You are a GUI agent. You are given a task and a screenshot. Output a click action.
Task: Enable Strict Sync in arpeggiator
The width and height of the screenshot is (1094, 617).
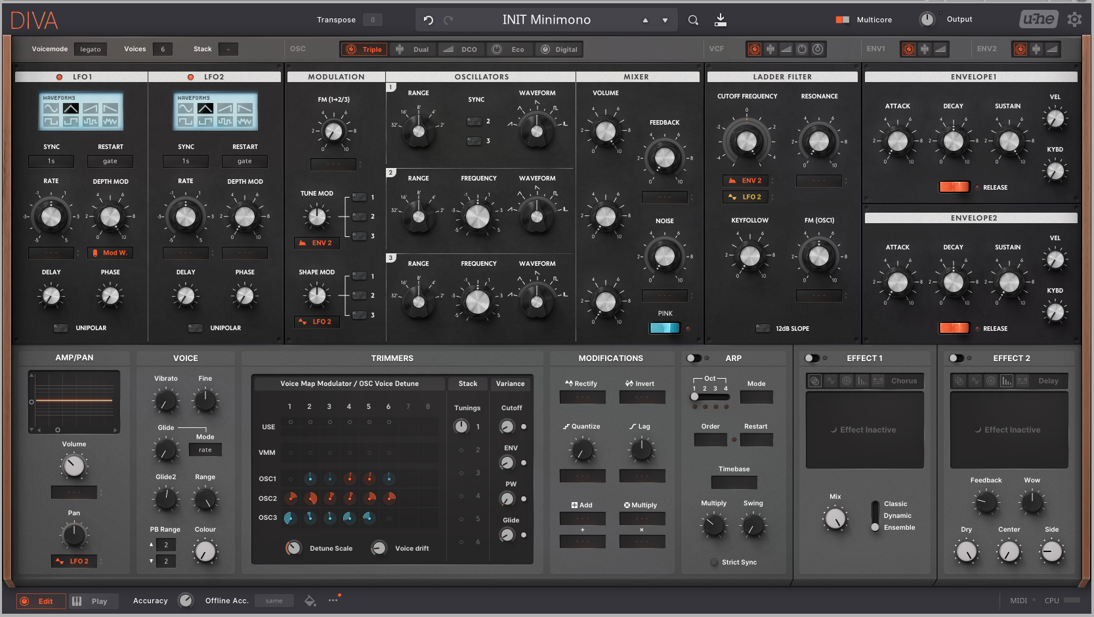click(714, 563)
